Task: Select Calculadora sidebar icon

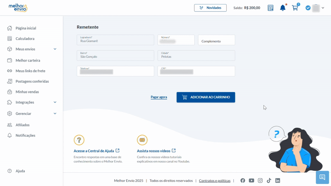Action: 10,38
